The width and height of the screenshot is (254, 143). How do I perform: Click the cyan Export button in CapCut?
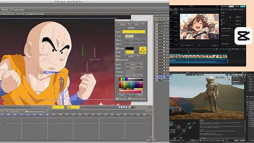tap(242, 6)
